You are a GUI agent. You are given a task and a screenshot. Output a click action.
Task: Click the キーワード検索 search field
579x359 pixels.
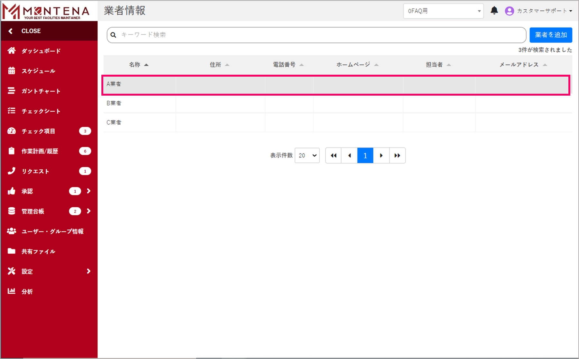coord(319,35)
